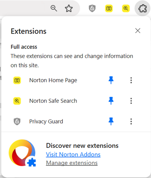Open Norton Safe Search toolbar icon

coord(126,8)
